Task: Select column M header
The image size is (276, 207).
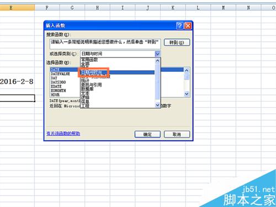Action: [224, 8]
